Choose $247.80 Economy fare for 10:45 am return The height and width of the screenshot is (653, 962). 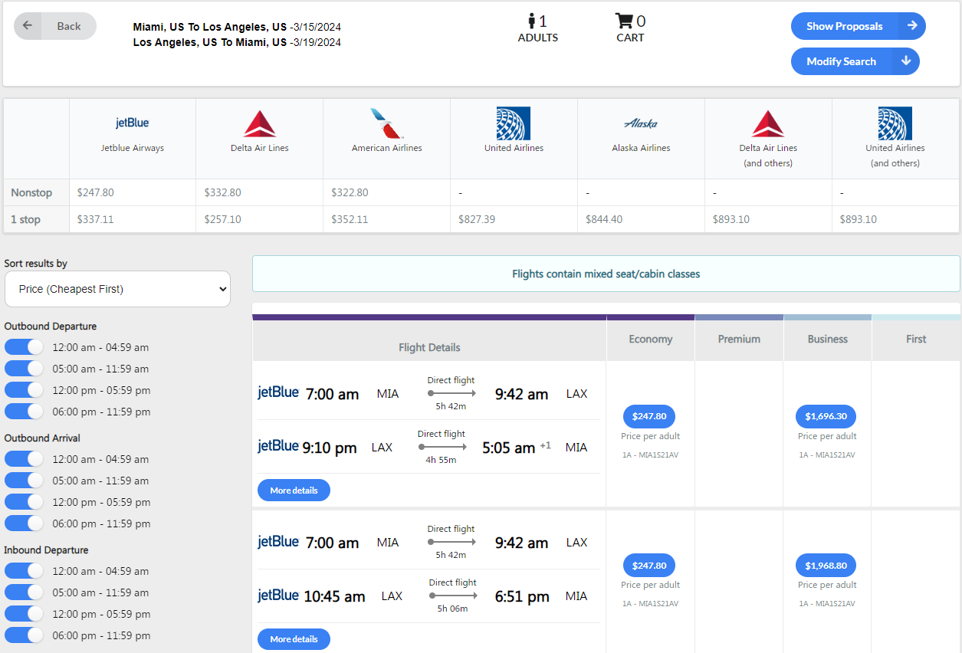pyautogui.click(x=649, y=565)
